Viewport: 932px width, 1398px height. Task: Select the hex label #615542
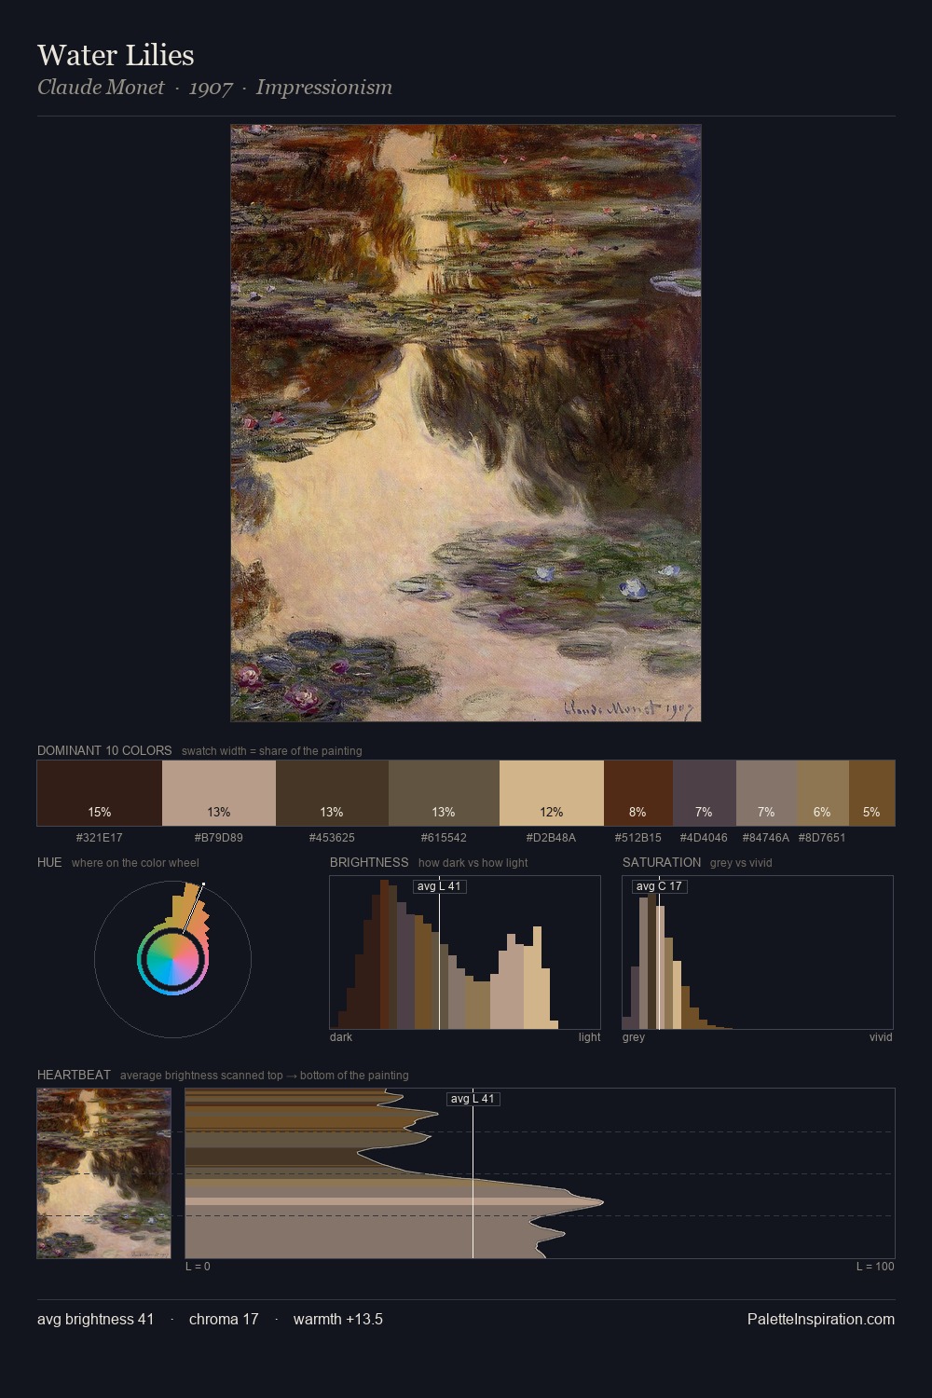444,838
